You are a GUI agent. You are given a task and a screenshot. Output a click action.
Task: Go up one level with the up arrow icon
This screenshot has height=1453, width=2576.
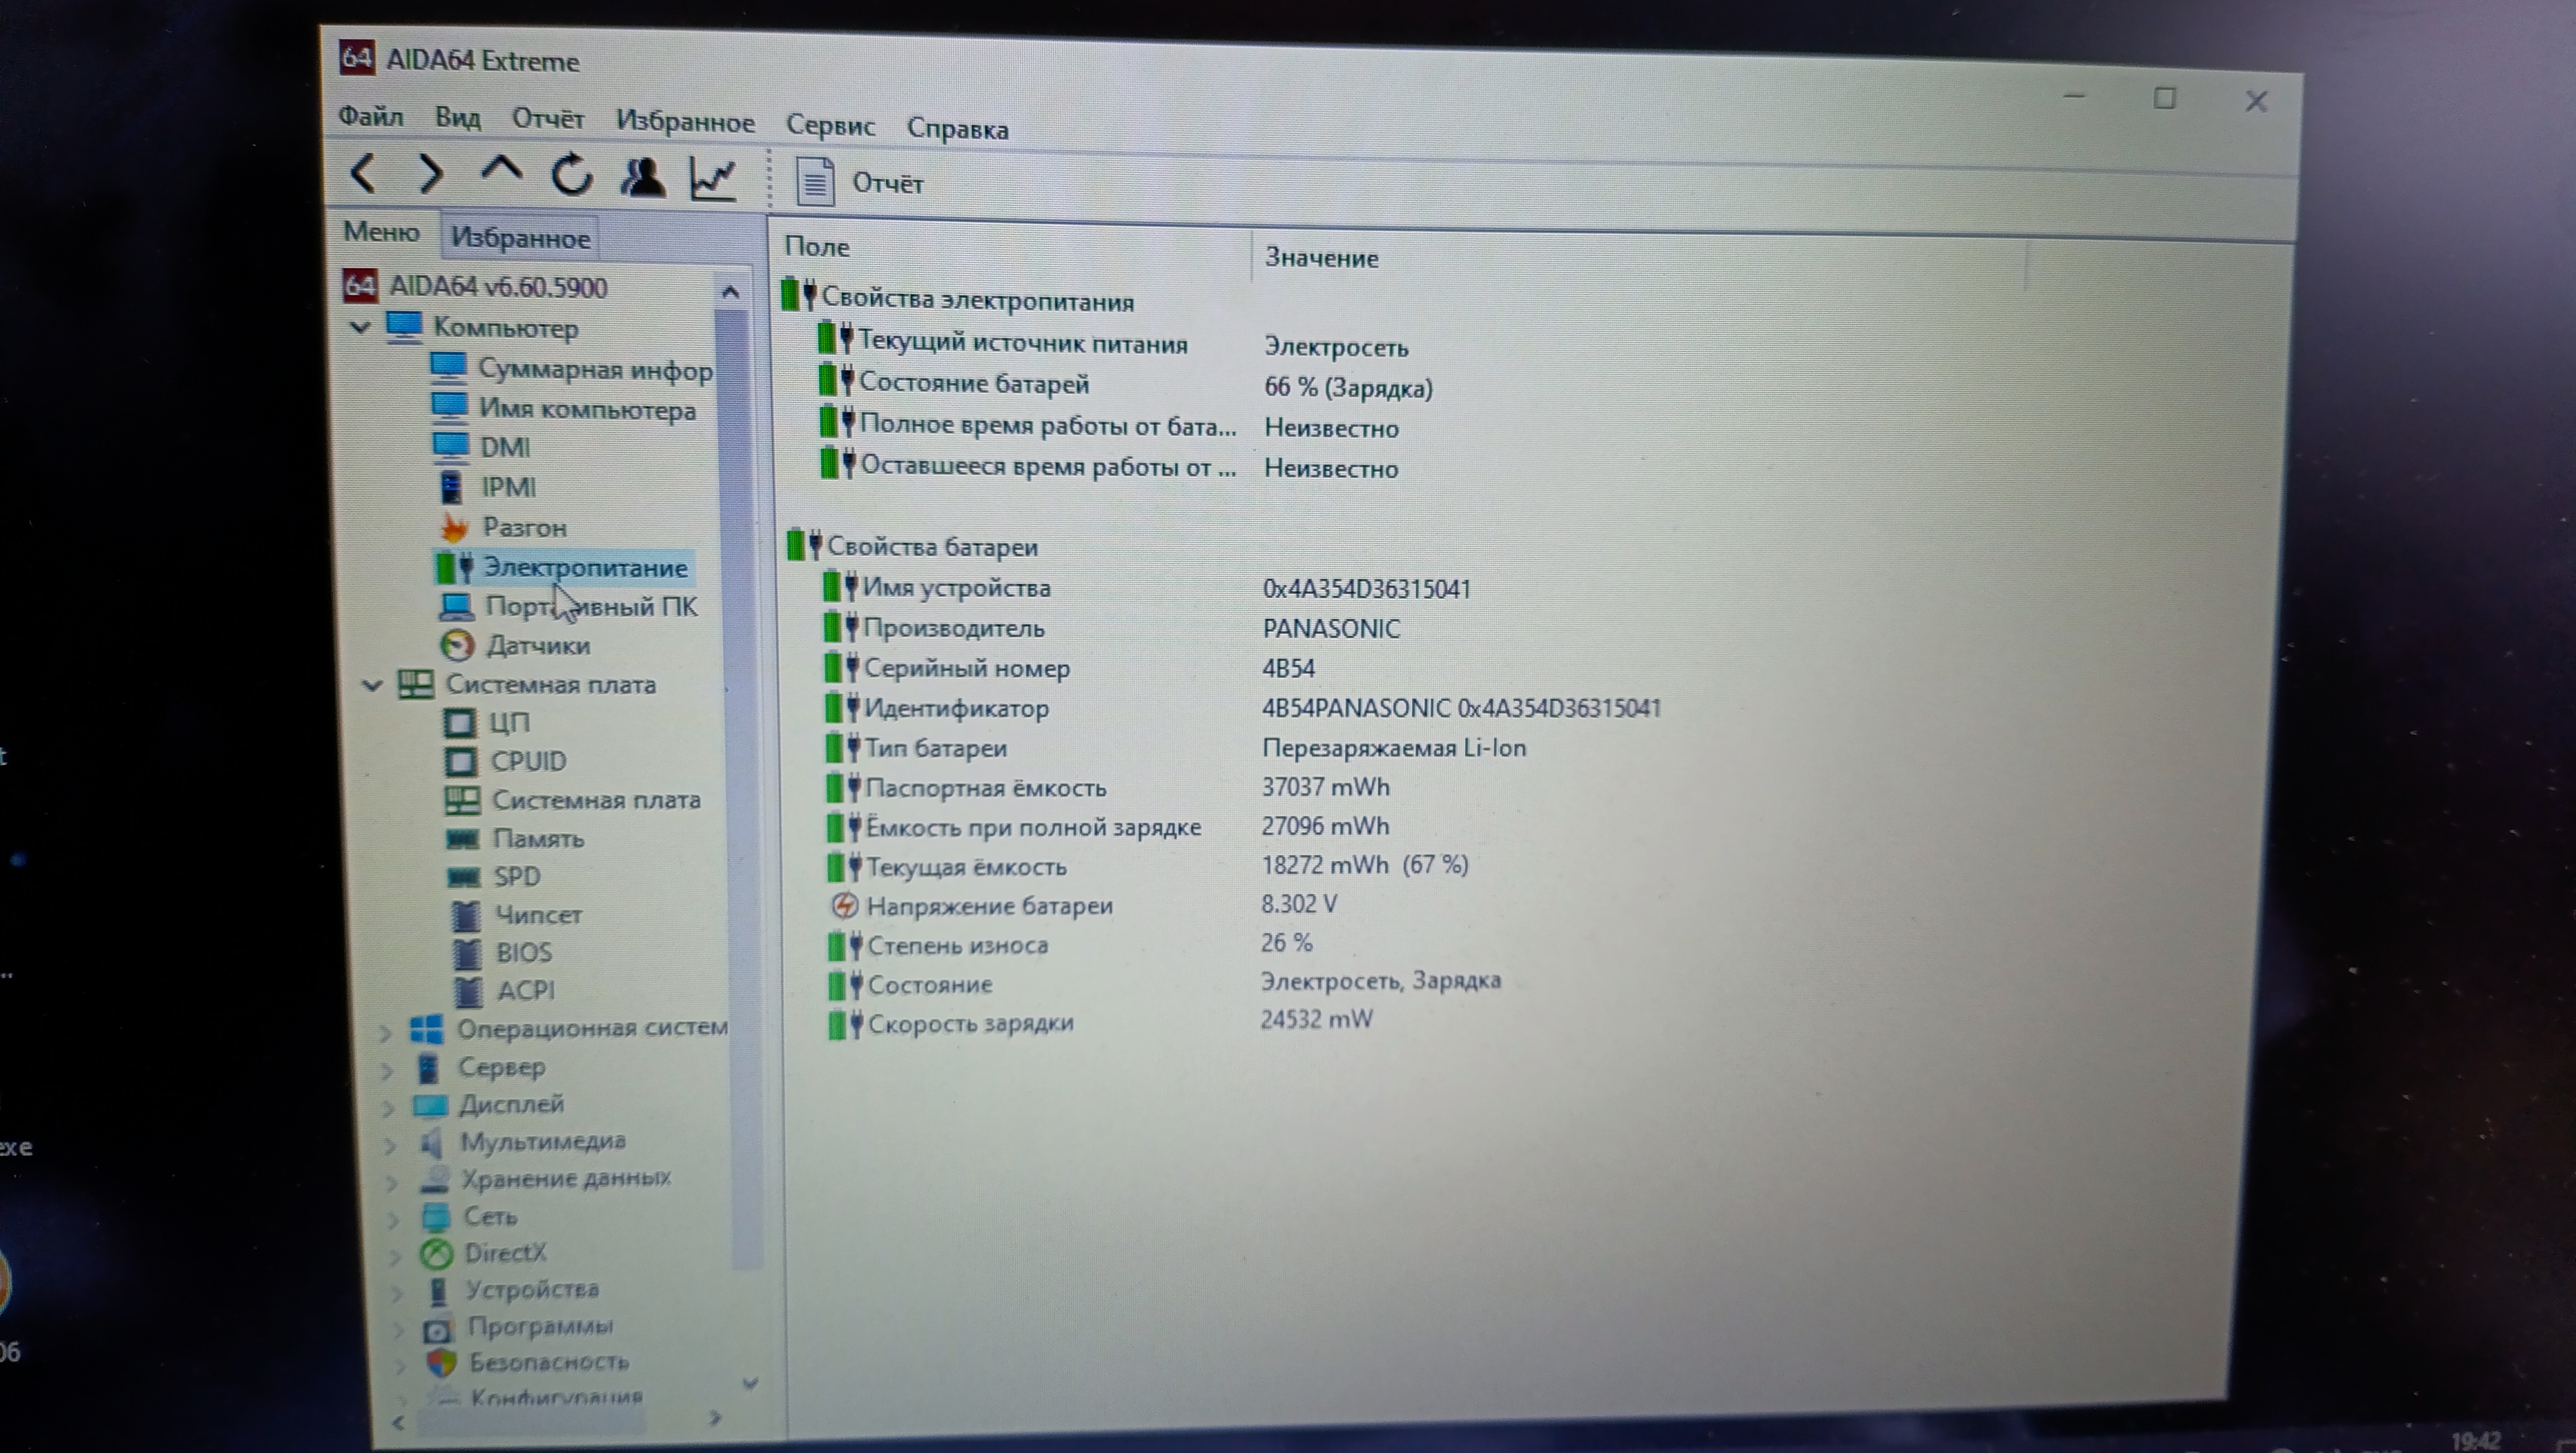pyautogui.click(x=501, y=170)
